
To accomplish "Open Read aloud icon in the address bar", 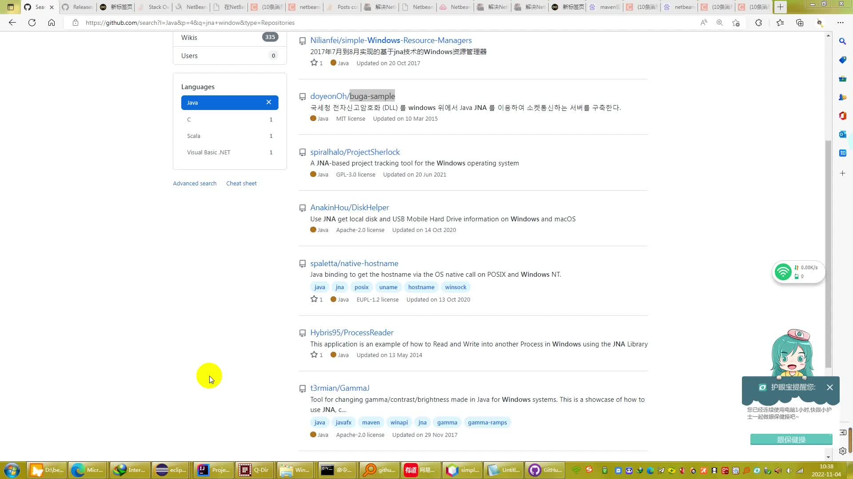I will tap(704, 23).
